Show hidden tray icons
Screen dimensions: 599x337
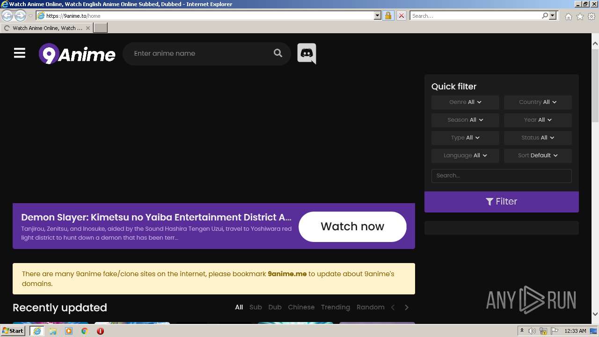tap(522, 331)
